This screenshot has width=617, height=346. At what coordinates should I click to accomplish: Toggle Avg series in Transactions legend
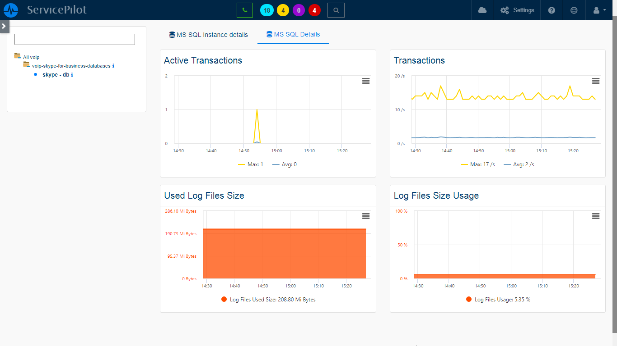click(x=519, y=164)
